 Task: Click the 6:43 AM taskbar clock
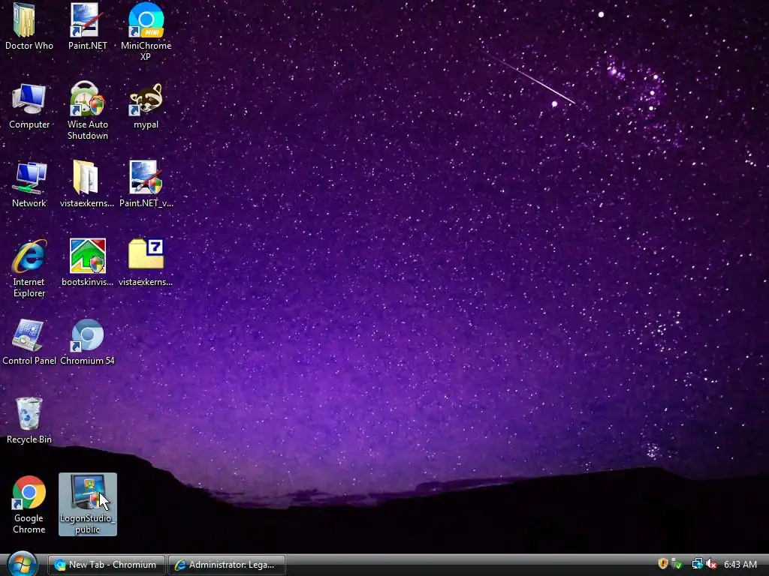click(x=740, y=564)
